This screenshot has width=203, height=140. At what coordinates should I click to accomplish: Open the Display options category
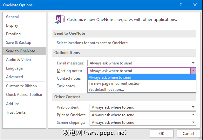[x=12, y=25]
